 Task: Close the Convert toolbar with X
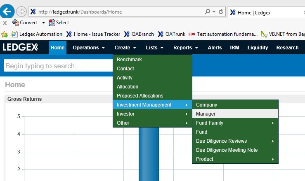[x=5, y=23]
